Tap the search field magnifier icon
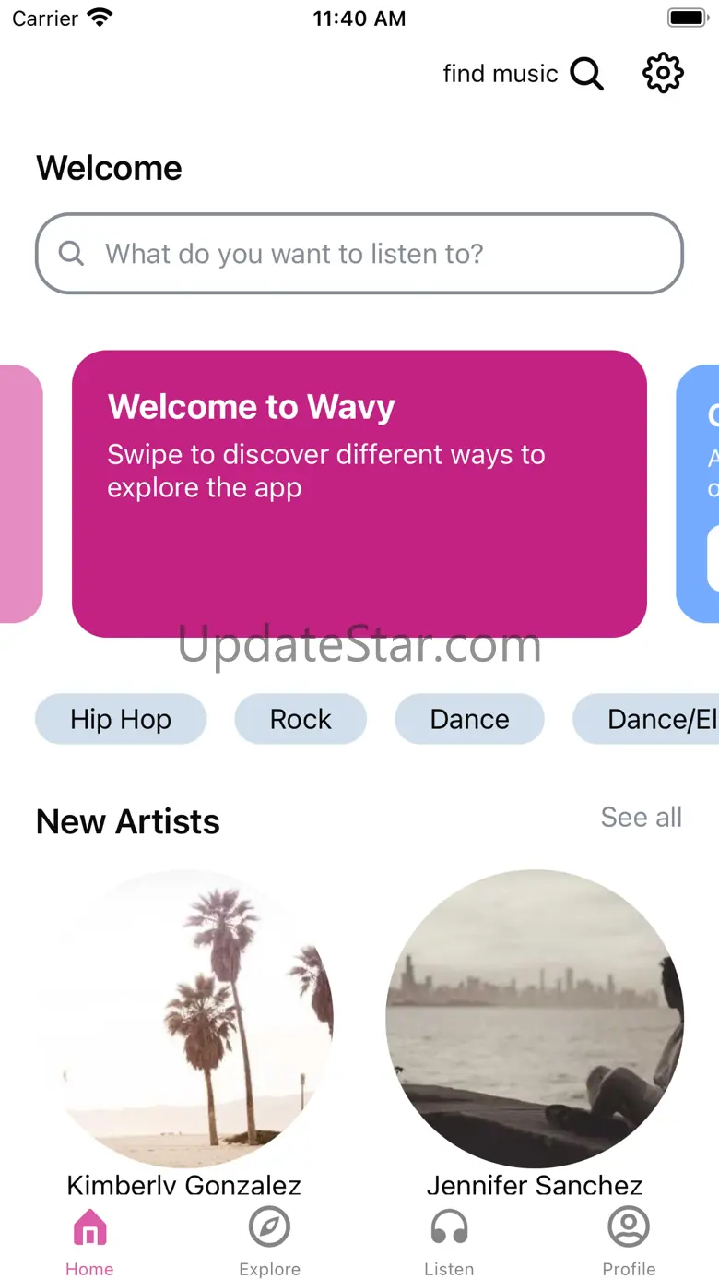 tap(71, 253)
